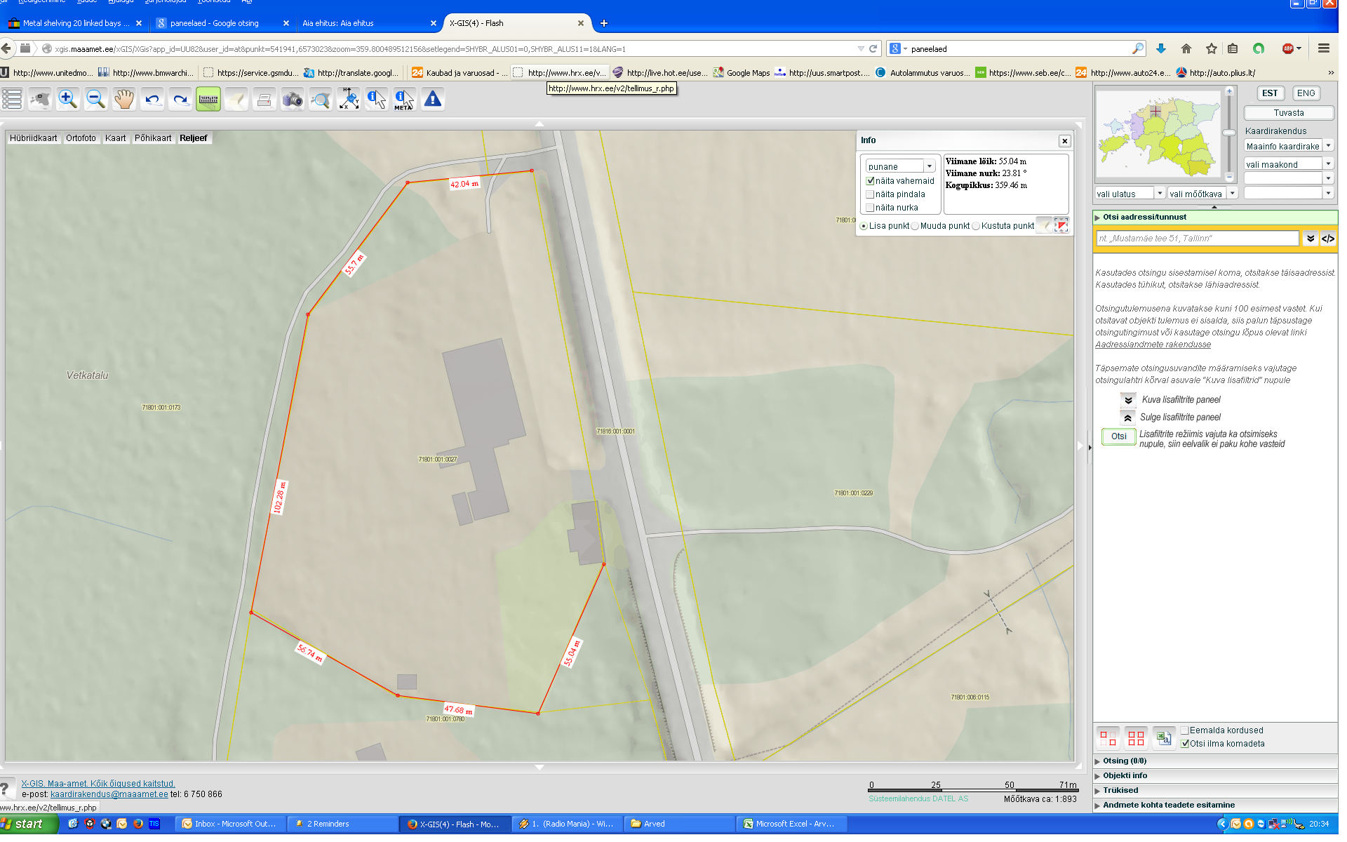Enable the 'näita pindala' checkbox

coord(870,194)
